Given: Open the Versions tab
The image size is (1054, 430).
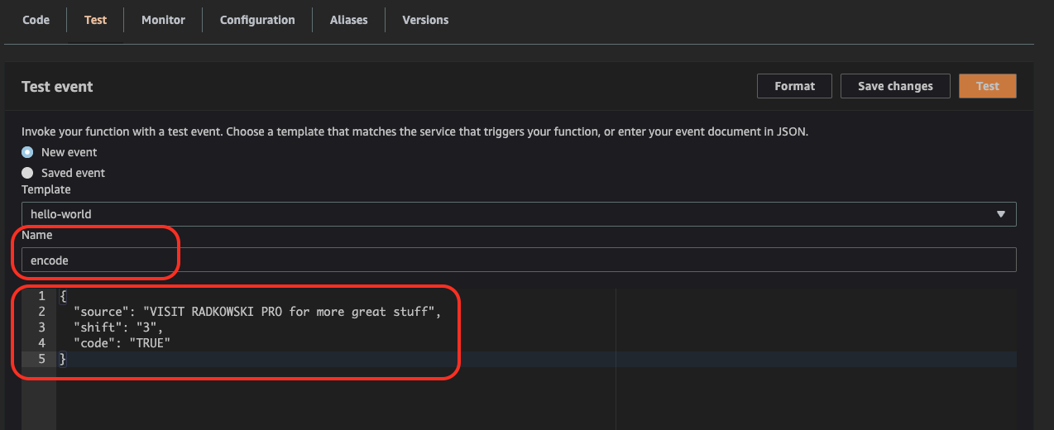Looking at the screenshot, I should click(425, 20).
